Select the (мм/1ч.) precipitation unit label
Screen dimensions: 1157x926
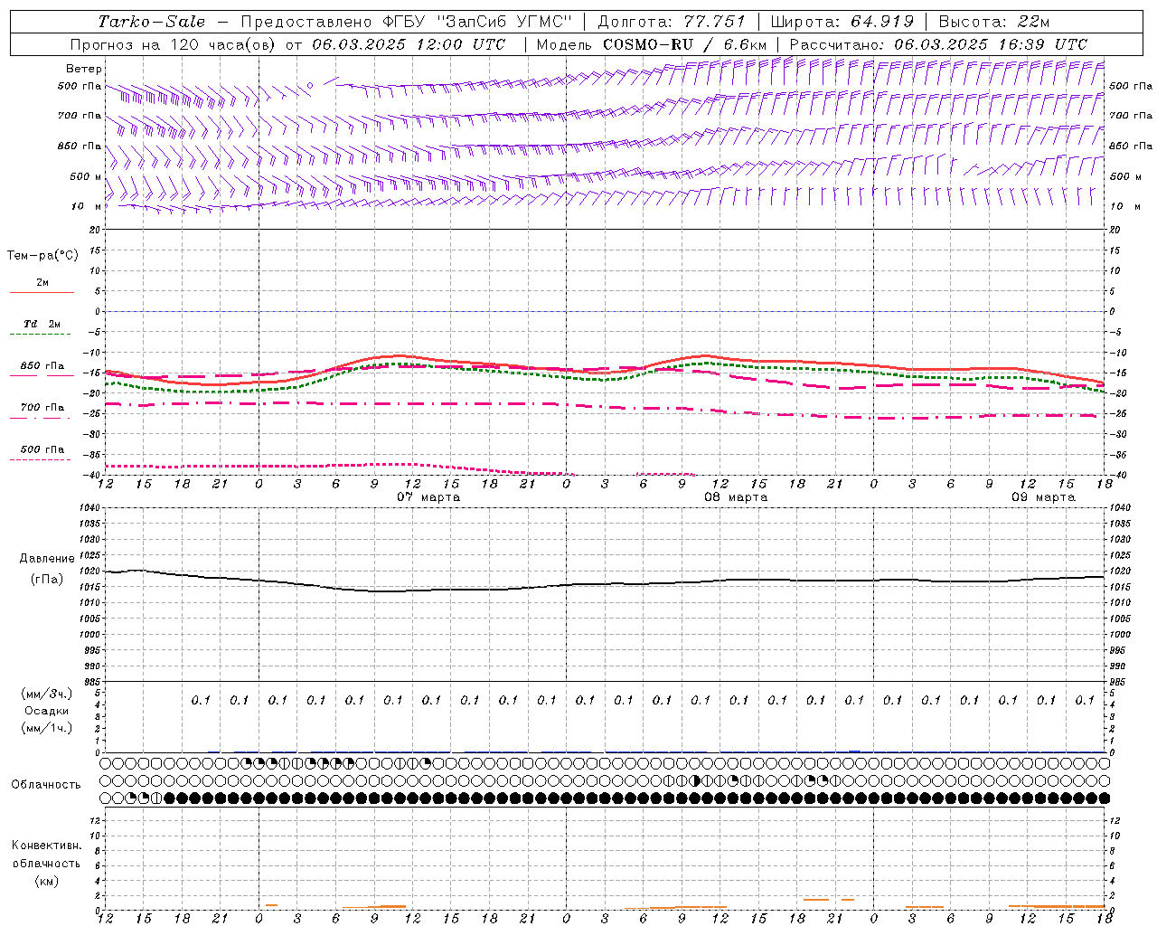[x=47, y=728]
